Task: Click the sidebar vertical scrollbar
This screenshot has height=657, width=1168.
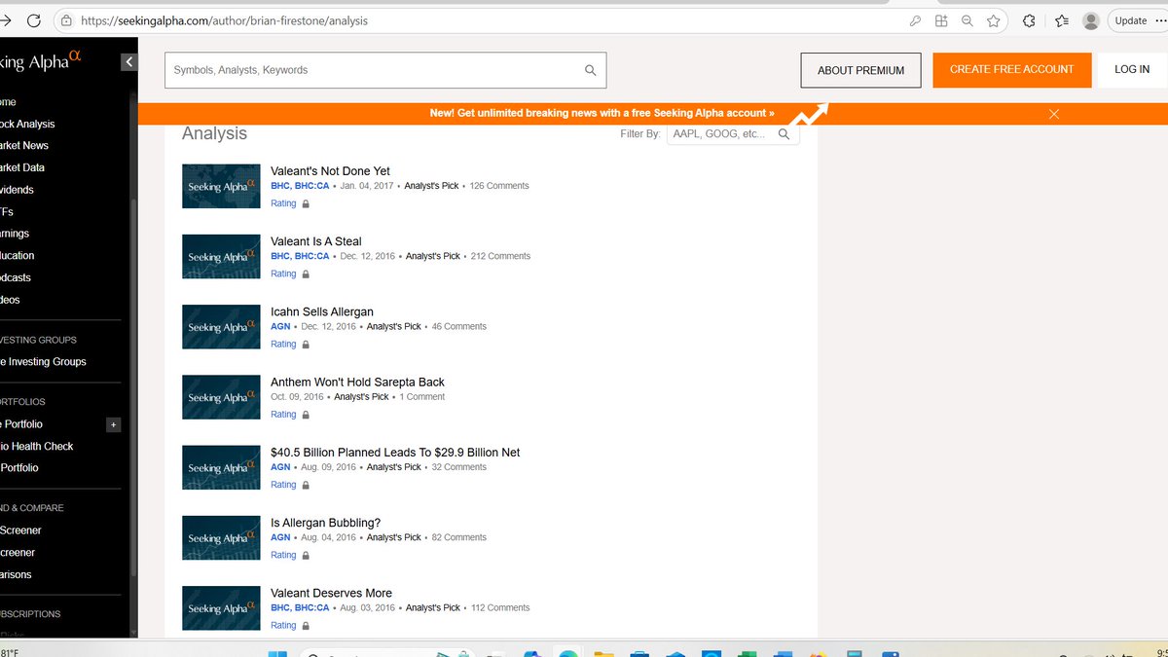Action: 133,389
